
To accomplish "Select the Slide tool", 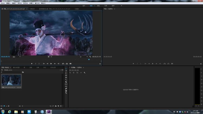I will pos(66,86).
